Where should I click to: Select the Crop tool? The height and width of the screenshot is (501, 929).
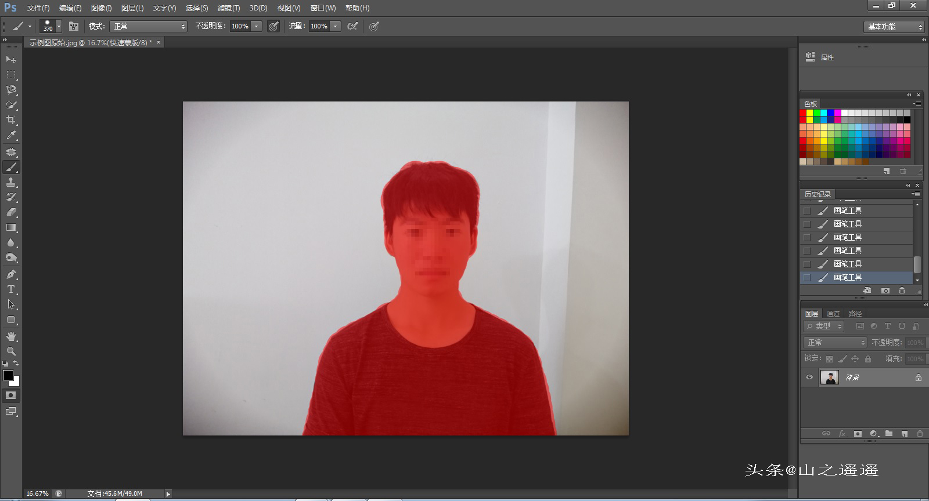11,120
